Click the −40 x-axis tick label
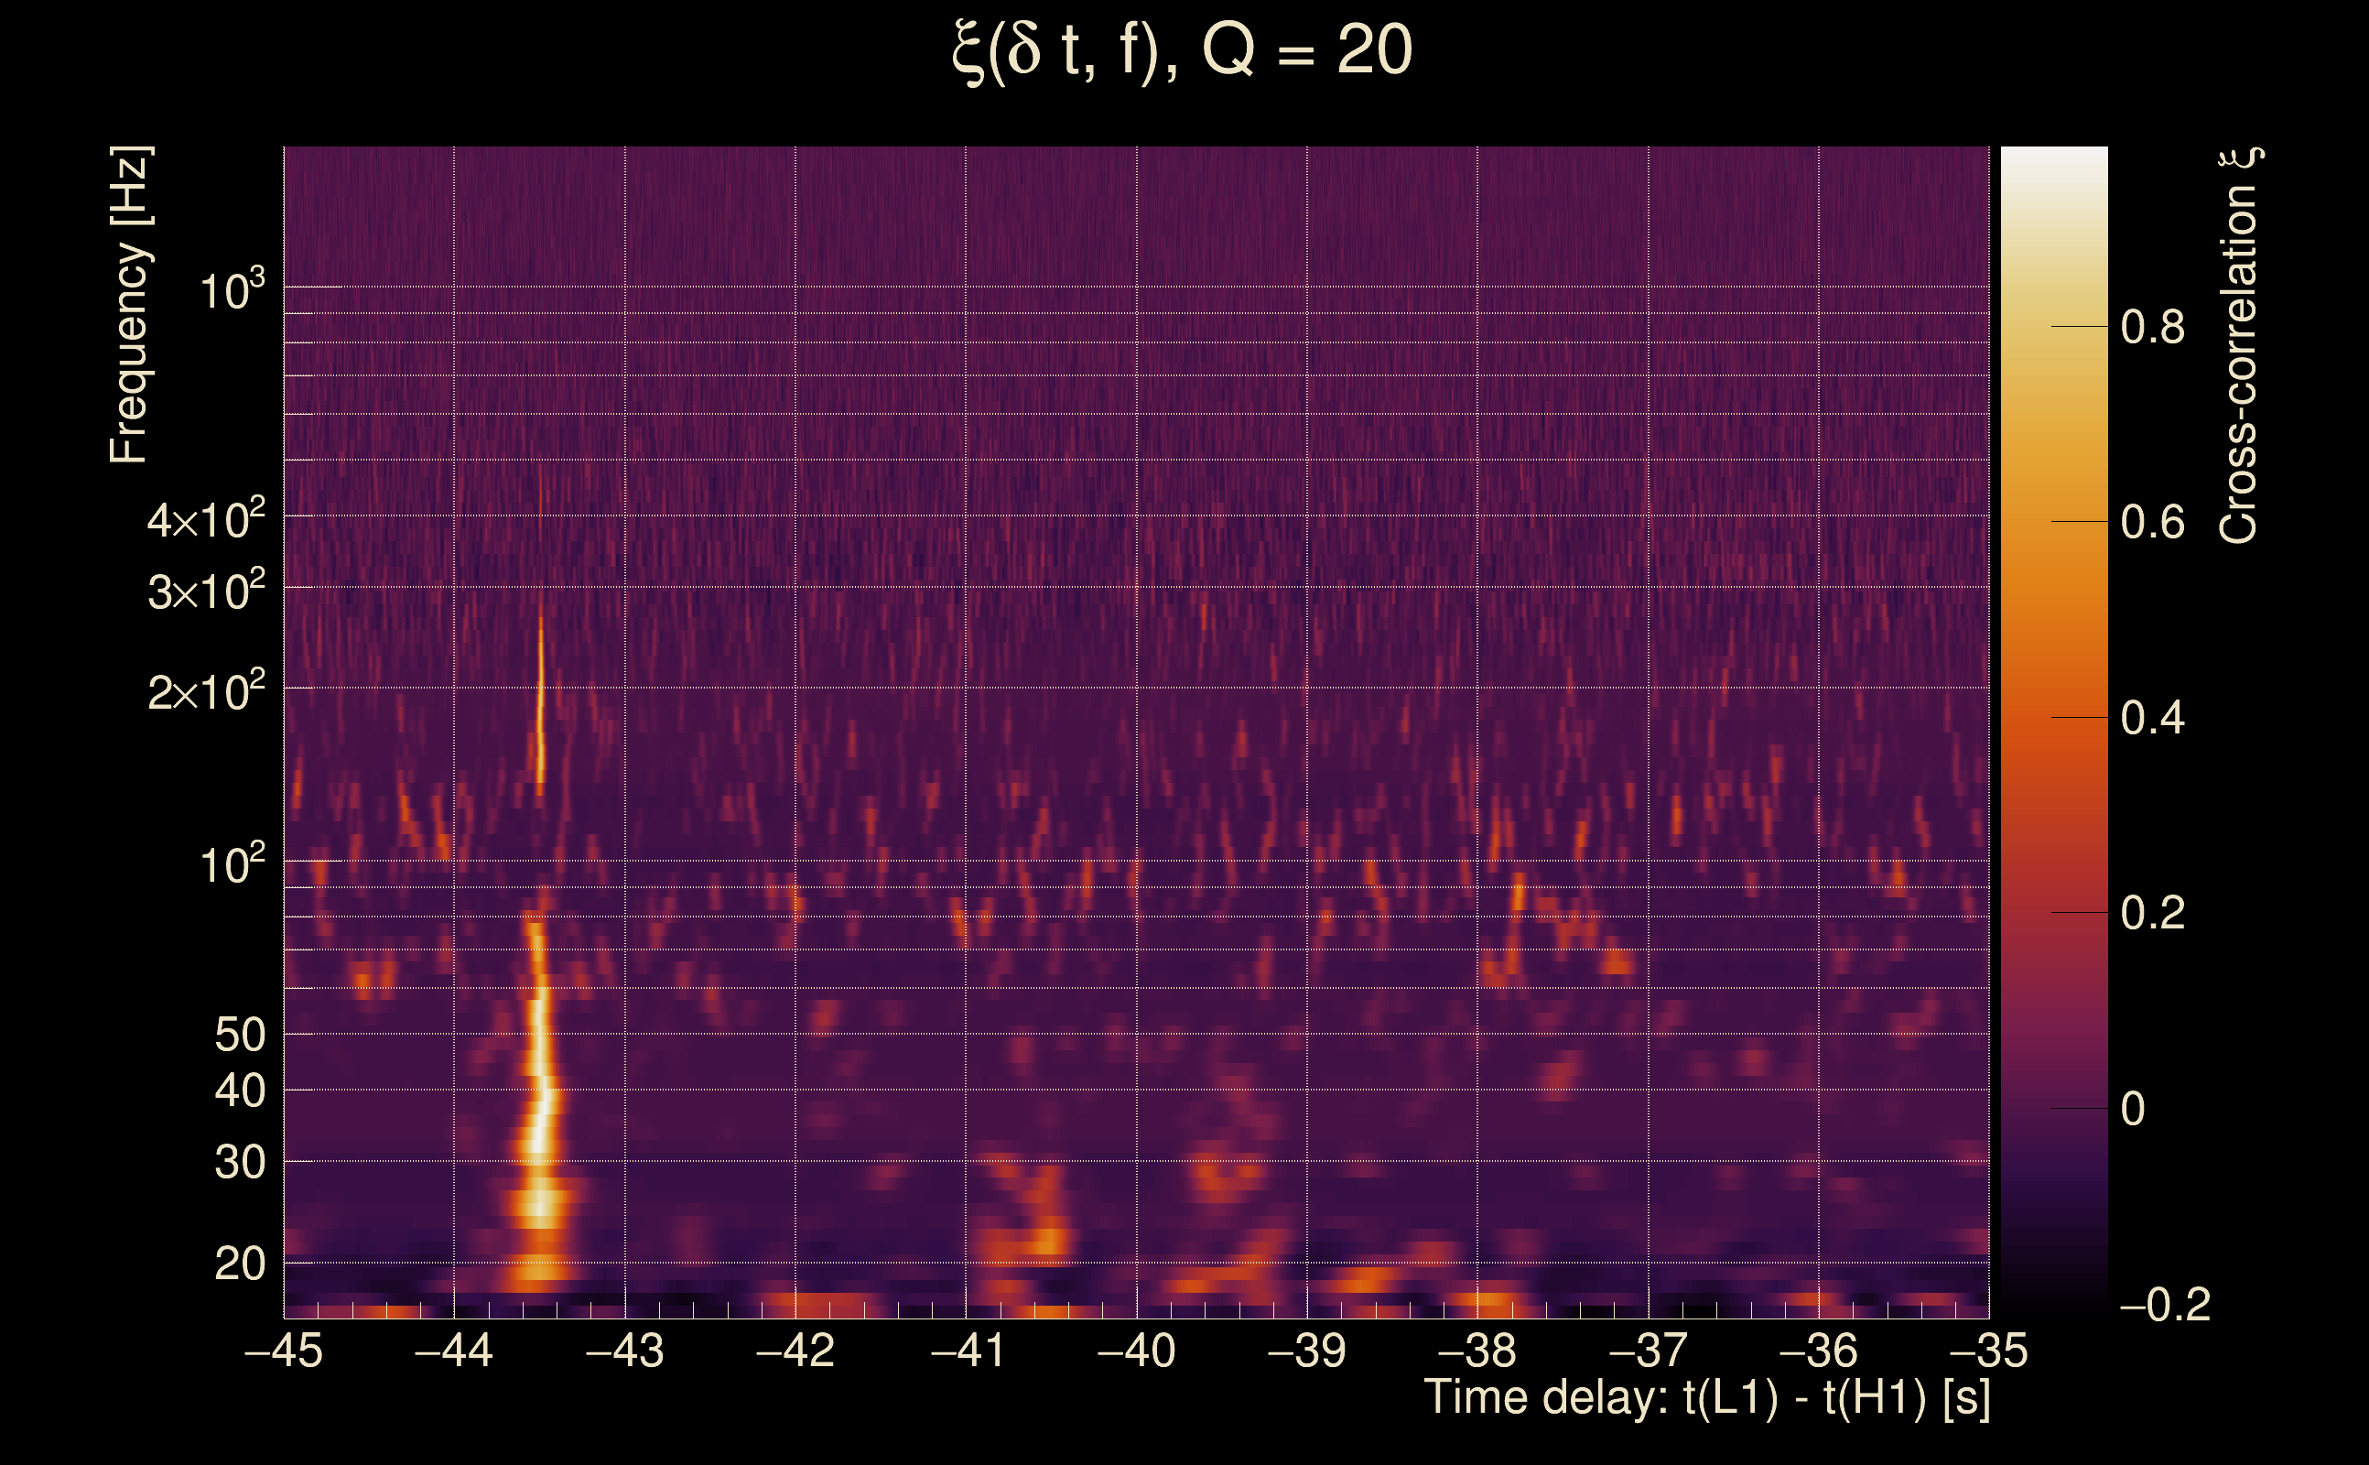The image size is (2369, 1465). coord(1136,1351)
